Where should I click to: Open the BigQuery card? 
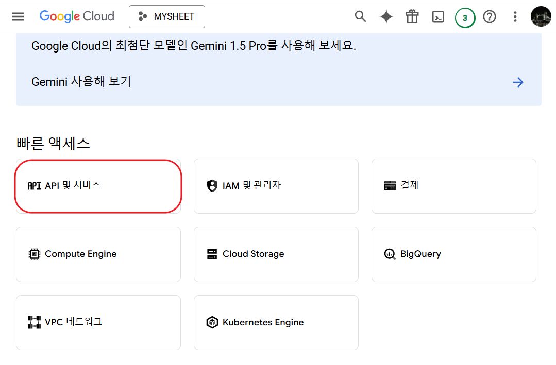click(453, 254)
